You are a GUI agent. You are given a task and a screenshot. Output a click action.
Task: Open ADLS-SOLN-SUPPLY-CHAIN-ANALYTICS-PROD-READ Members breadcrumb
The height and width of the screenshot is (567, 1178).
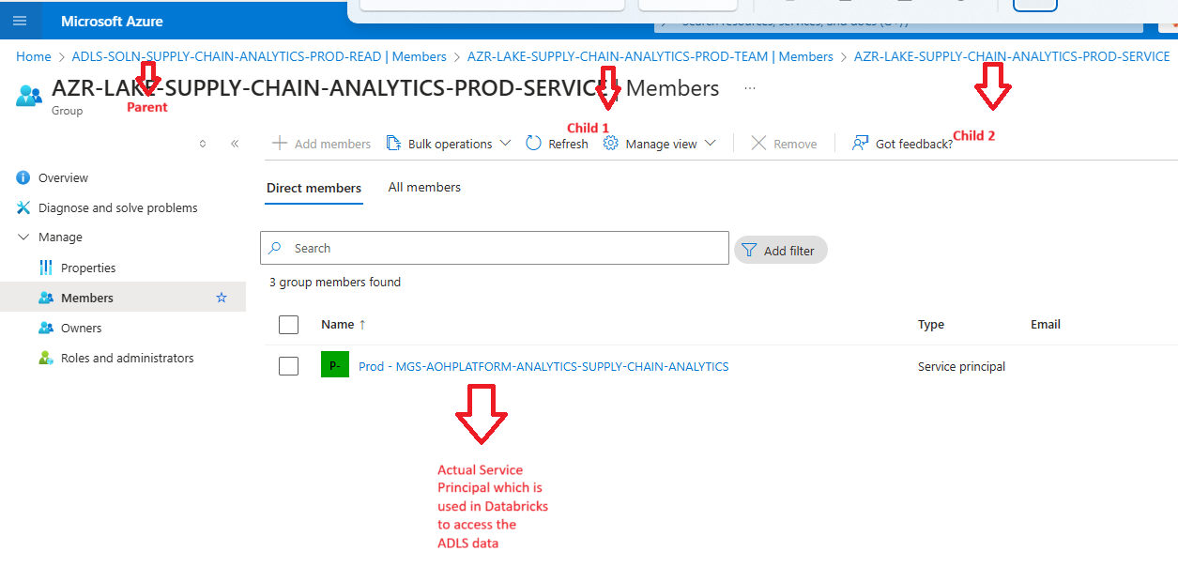point(259,56)
